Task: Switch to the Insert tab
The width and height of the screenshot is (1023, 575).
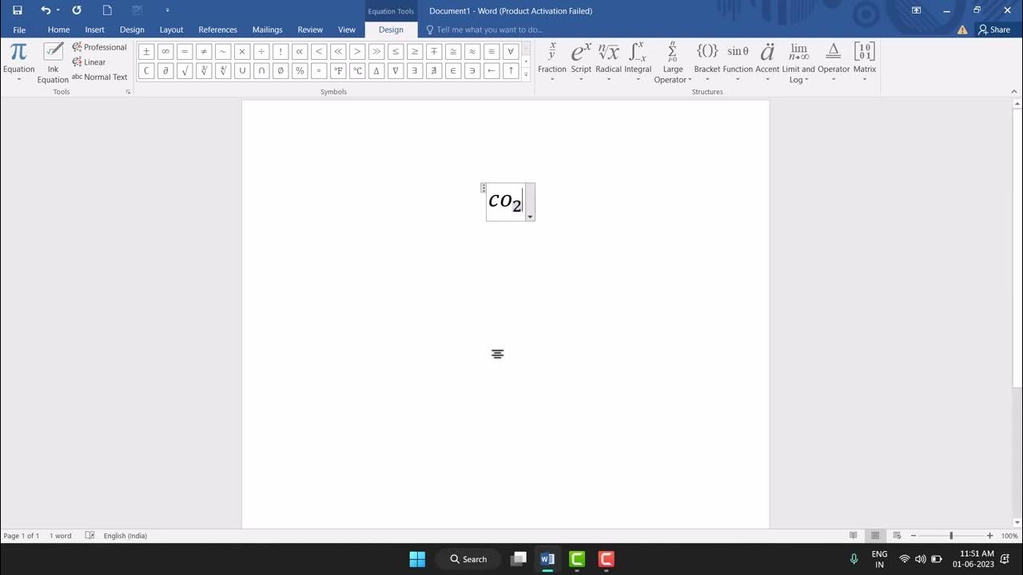Action: tap(95, 30)
